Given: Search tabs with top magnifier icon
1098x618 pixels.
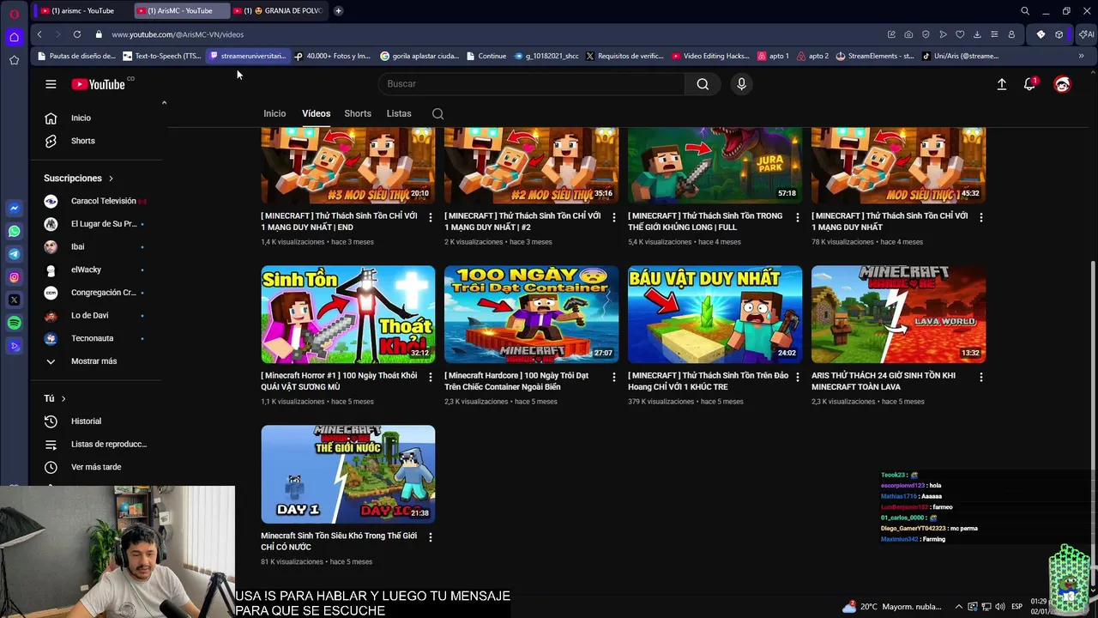Looking at the screenshot, I should click(x=1025, y=11).
